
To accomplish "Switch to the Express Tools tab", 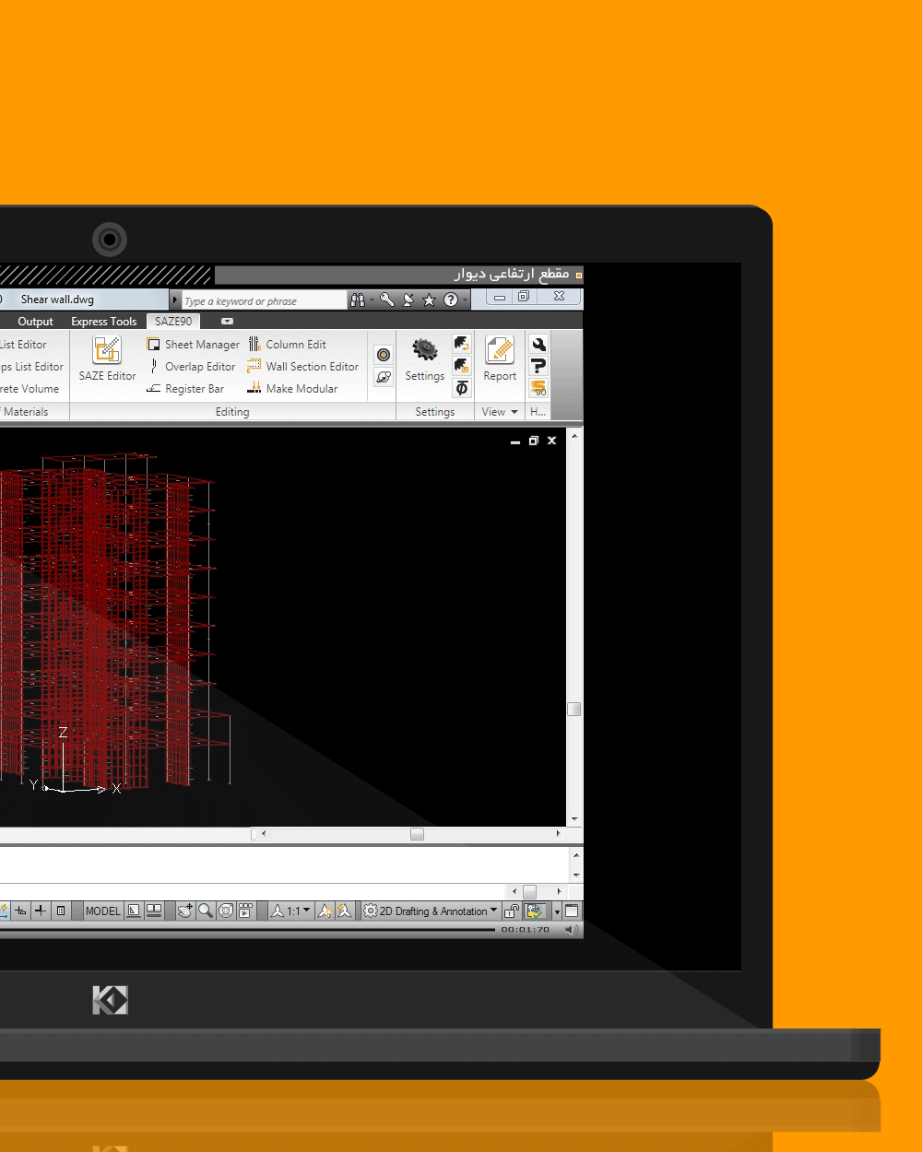I will [103, 322].
